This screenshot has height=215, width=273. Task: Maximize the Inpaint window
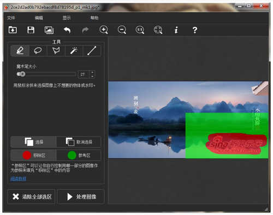(249, 6)
